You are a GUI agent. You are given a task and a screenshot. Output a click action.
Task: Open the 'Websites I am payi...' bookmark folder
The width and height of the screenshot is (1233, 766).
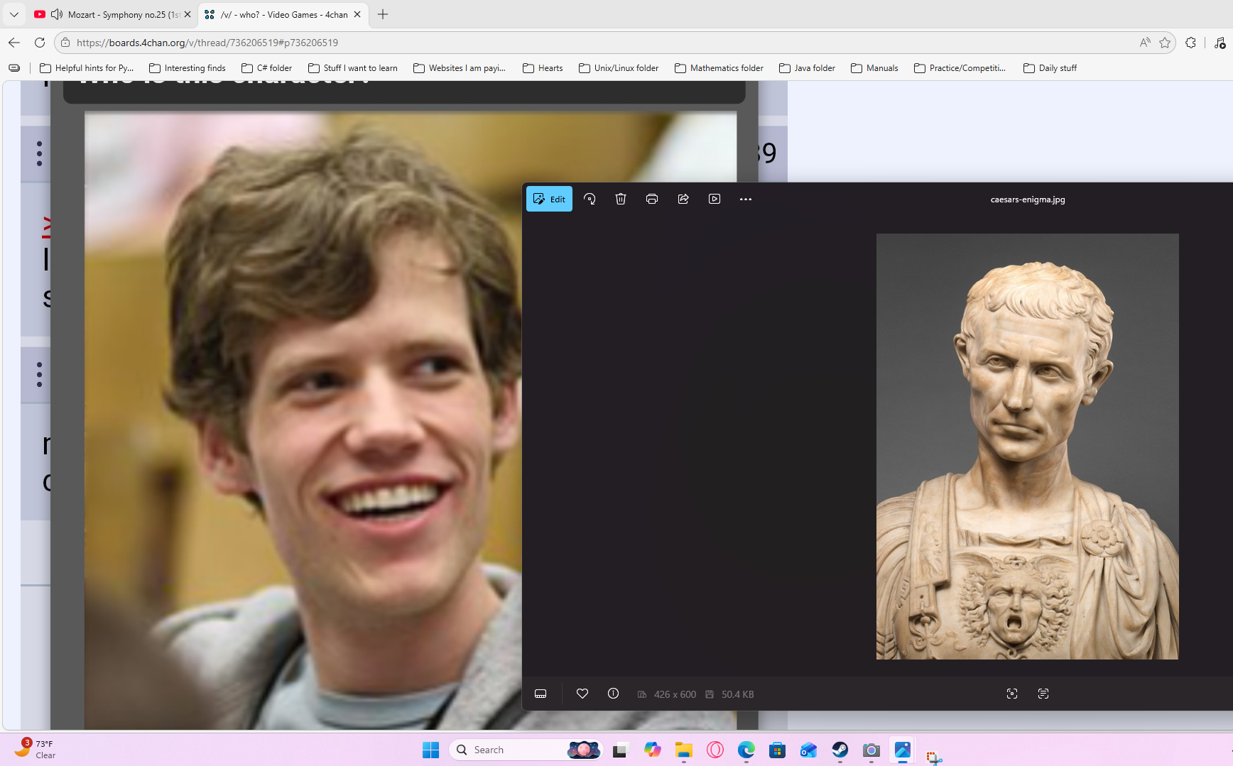tap(460, 68)
